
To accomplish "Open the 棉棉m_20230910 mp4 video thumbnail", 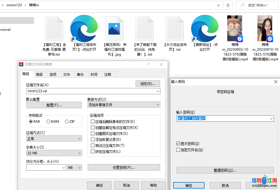I will coord(265,28).
